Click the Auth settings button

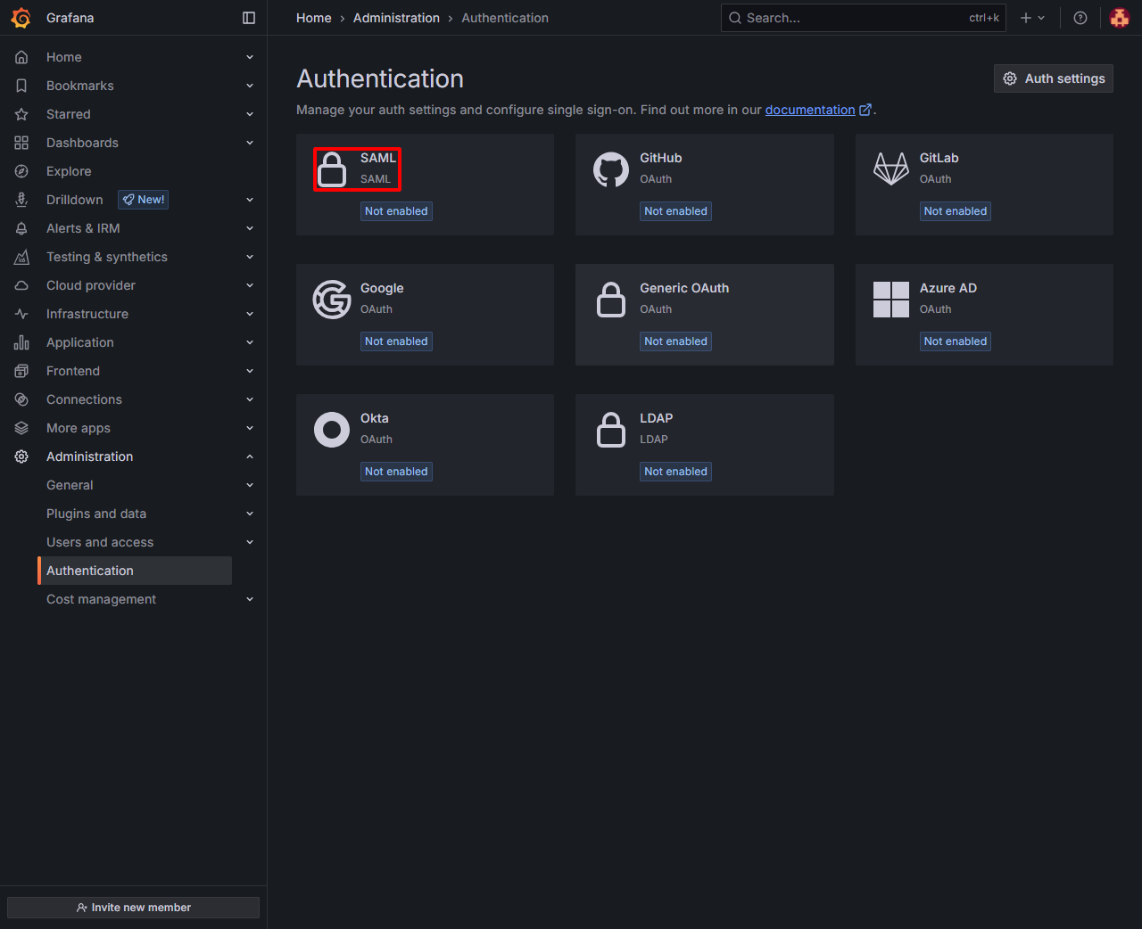tap(1054, 78)
